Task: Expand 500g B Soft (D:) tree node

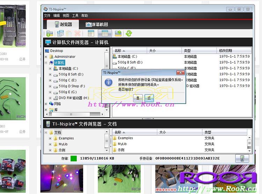Action: 50,74
